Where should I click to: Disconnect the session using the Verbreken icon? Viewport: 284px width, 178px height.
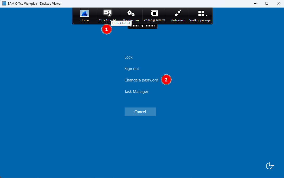click(x=177, y=14)
